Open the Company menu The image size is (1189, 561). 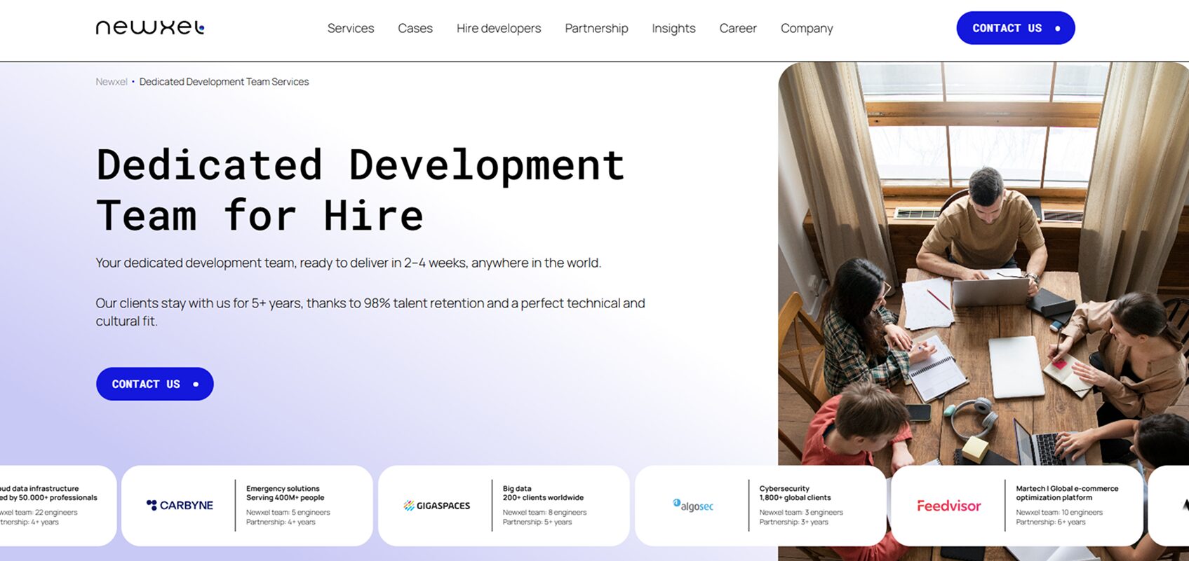tap(807, 28)
